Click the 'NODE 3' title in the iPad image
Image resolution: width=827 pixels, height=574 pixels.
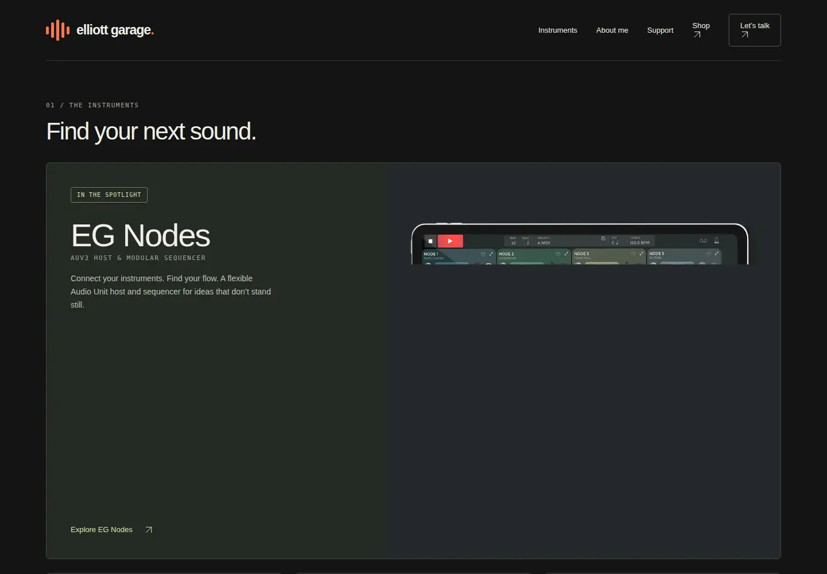582,254
